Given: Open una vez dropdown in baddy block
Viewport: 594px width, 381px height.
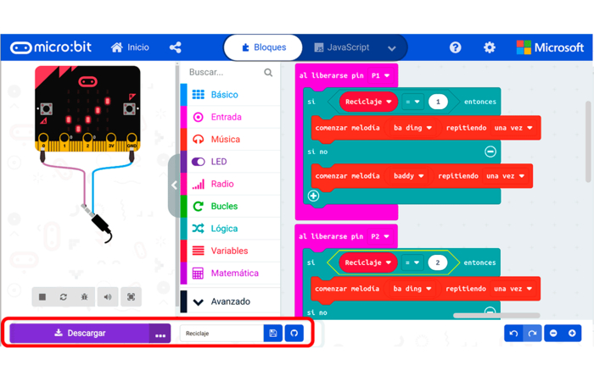Looking at the screenshot, I should click(x=506, y=176).
